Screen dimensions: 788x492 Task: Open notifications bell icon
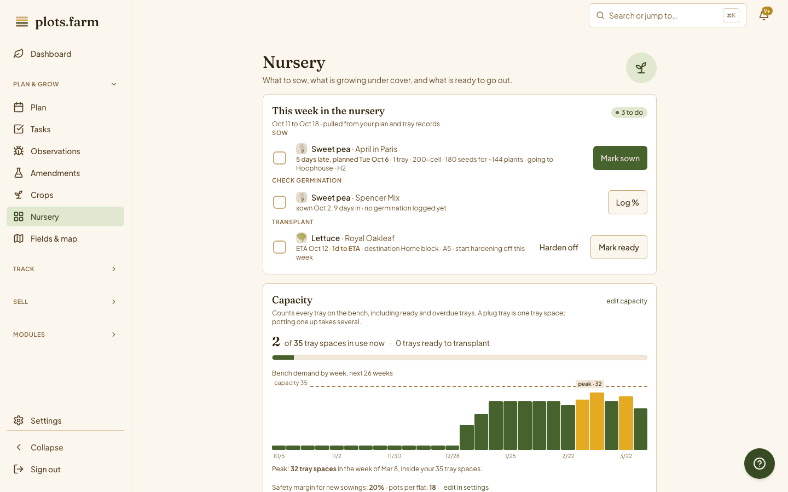(x=764, y=15)
